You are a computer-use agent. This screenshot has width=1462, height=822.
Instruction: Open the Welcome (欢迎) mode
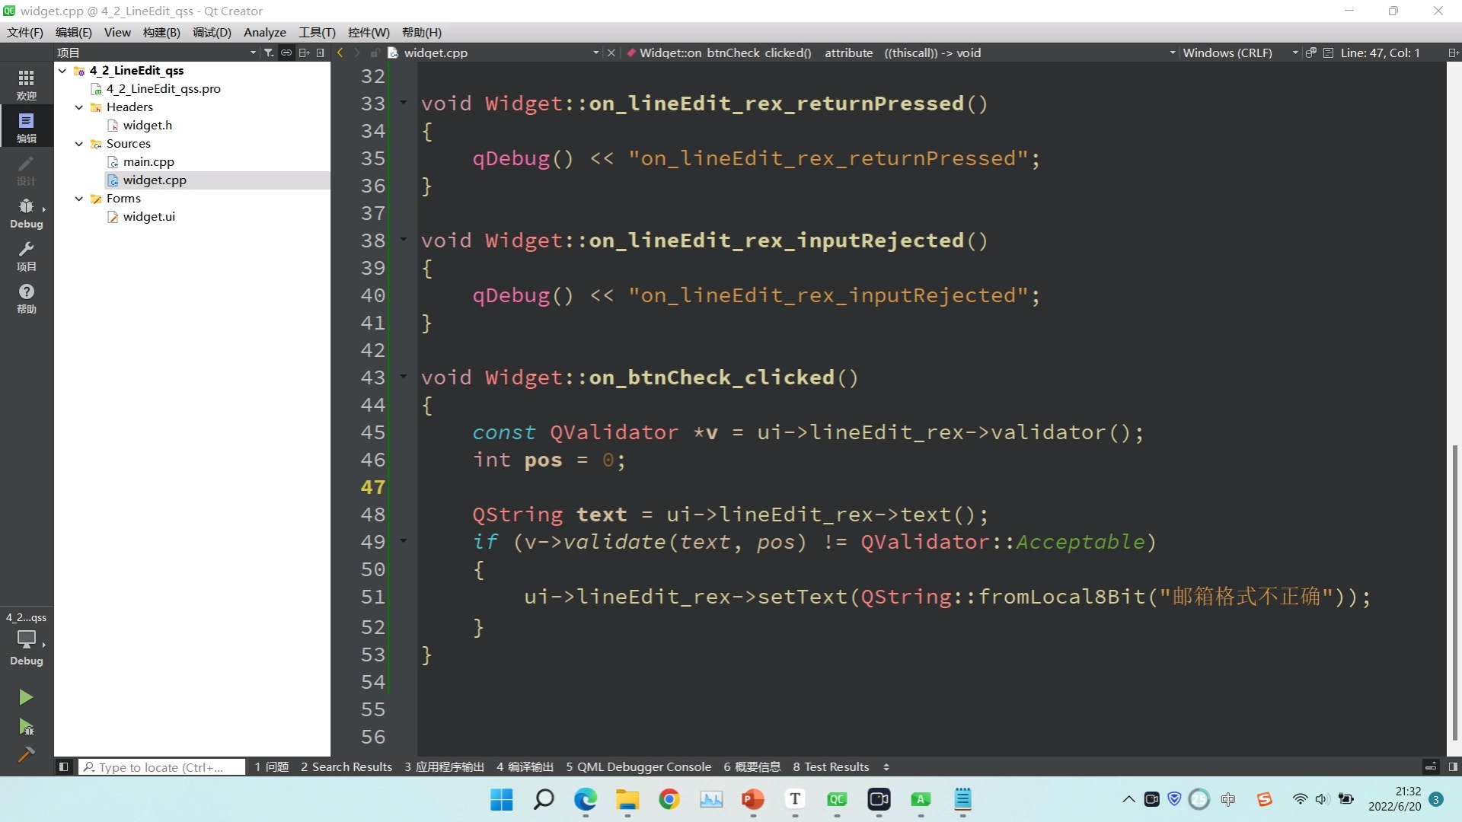point(26,84)
